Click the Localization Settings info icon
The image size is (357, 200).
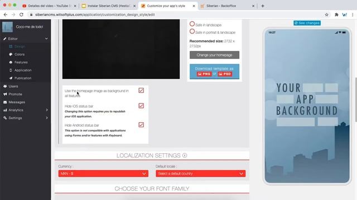tap(185, 156)
